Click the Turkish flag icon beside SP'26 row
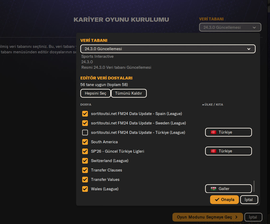The height and width of the screenshot is (224, 270). click(213, 151)
